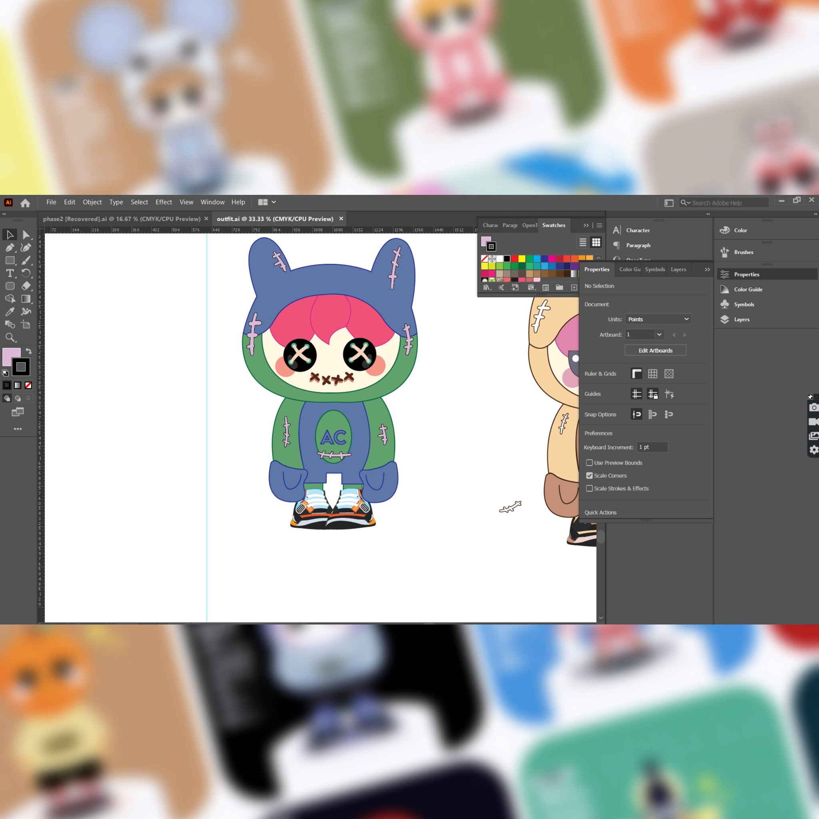Switch to phase2 [Recovered].ai tab
The image size is (819, 819).
click(122, 219)
